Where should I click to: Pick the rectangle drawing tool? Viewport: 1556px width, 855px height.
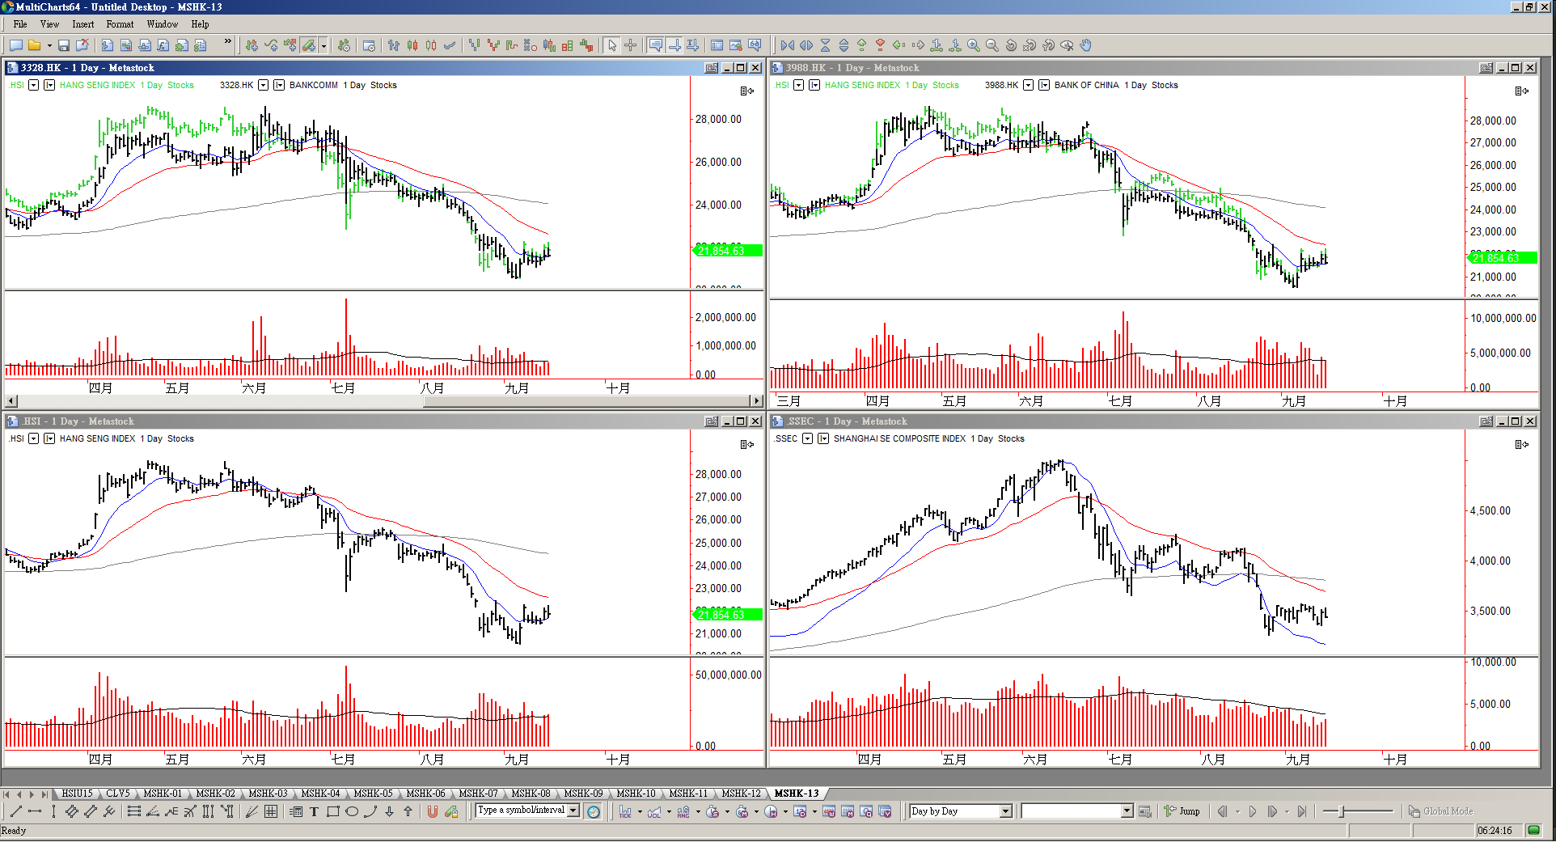coord(332,811)
